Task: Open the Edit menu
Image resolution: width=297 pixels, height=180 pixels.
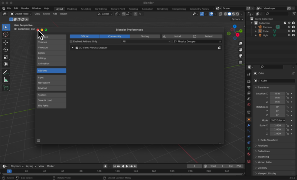Action: pyautogui.click(x=16, y=9)
